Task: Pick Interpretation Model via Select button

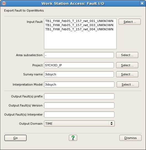Action: coord(128,84)
